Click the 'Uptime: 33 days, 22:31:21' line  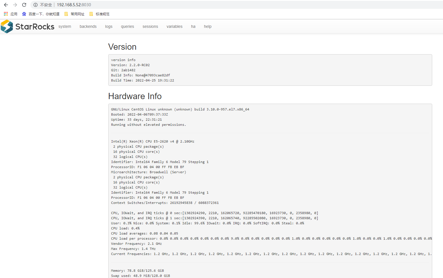(x=136, y=120)
